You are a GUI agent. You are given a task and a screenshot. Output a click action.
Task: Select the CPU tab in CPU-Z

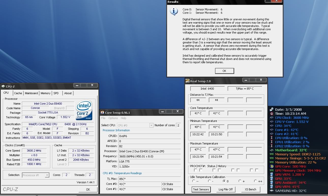6,93
